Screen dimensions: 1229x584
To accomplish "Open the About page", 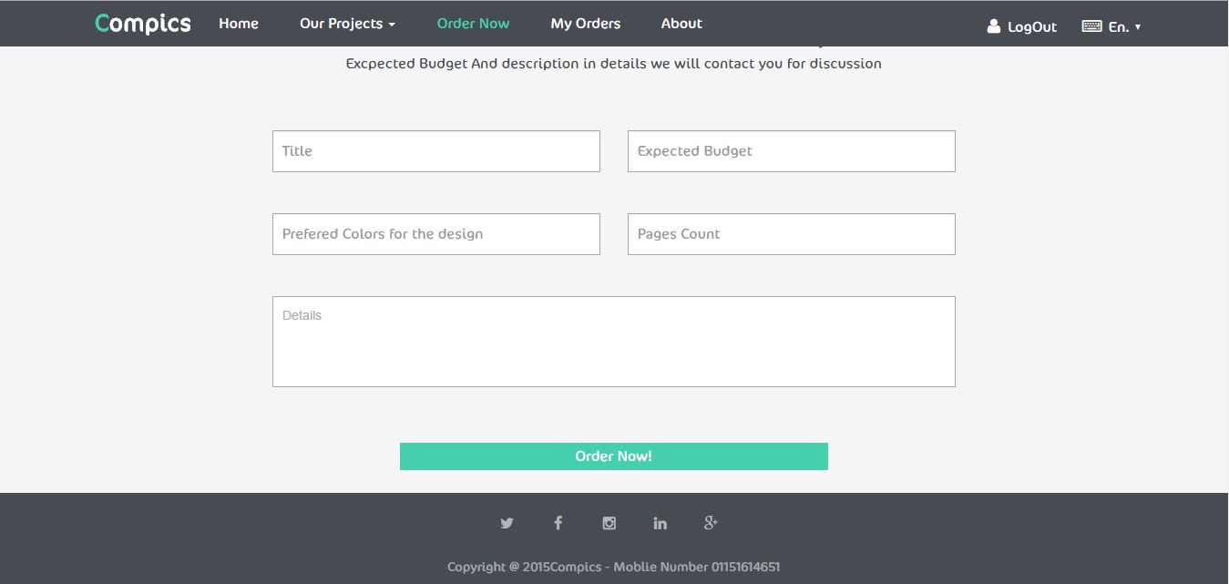I will click(x=681, y=24).
